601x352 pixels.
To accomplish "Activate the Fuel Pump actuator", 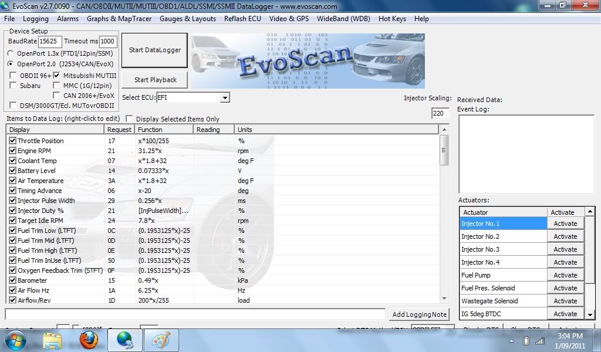I will click(x=565, y=275).
